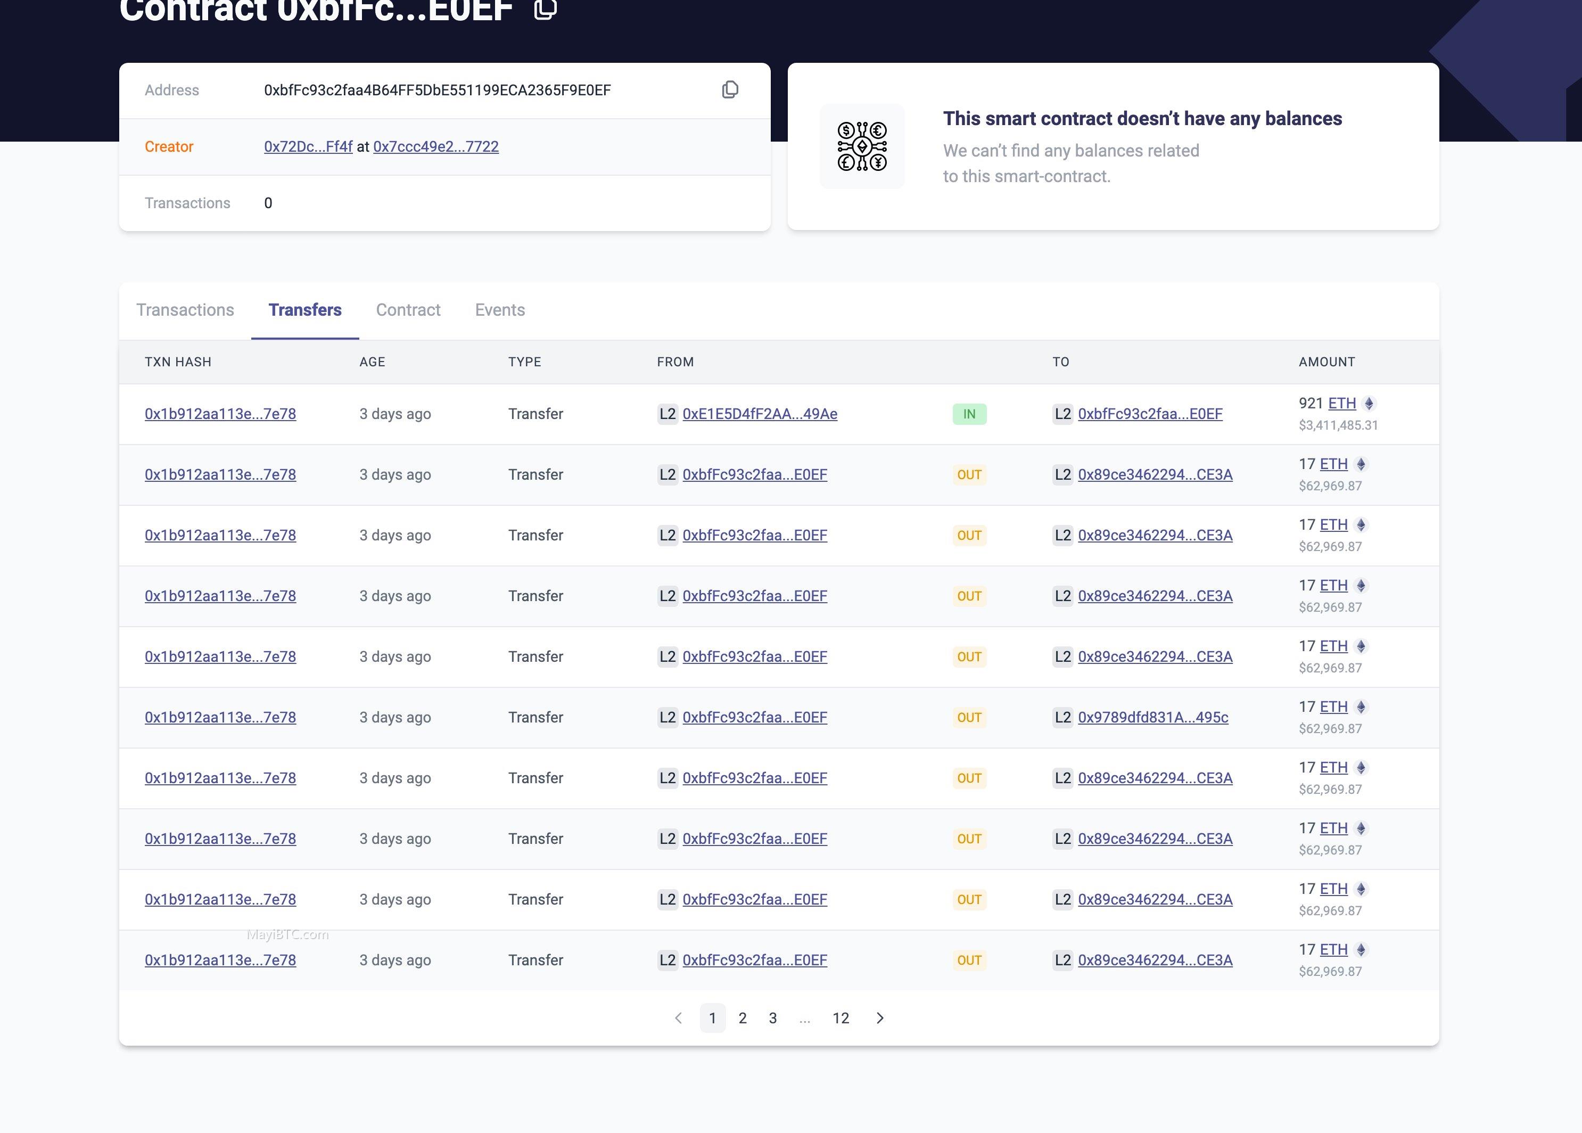Image resolution: width=1582 pixels, height=1133 pixels.
Task: Click the AMOUNT column header
Action: tap(1326, 362)
